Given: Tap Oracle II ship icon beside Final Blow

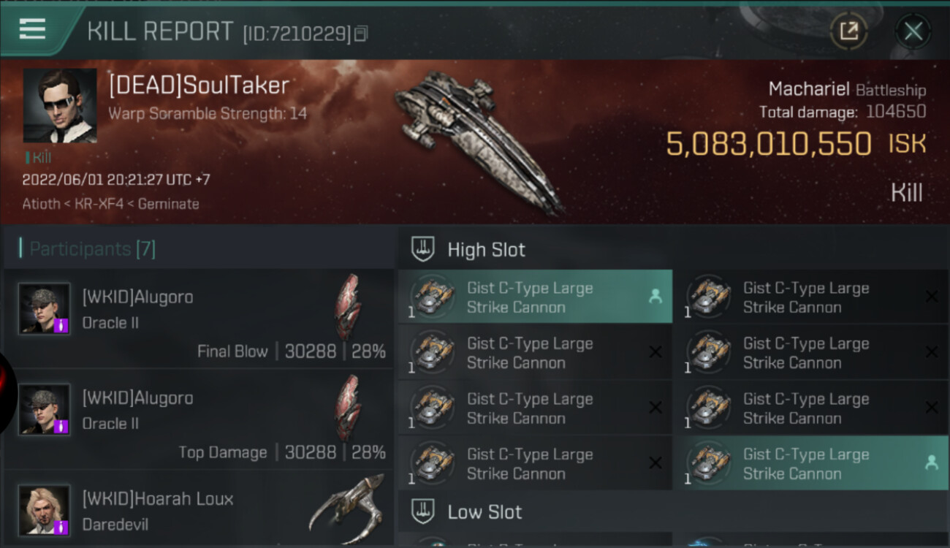Looking at the screenshot, I should (x=348, y=307).
